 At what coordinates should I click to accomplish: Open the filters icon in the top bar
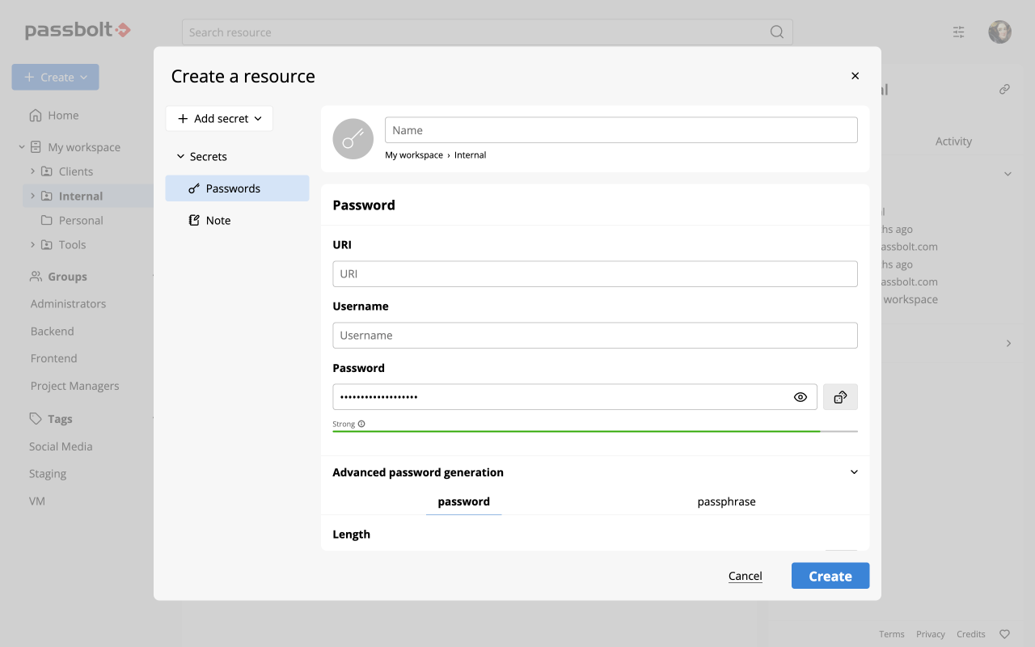point(958,32)
